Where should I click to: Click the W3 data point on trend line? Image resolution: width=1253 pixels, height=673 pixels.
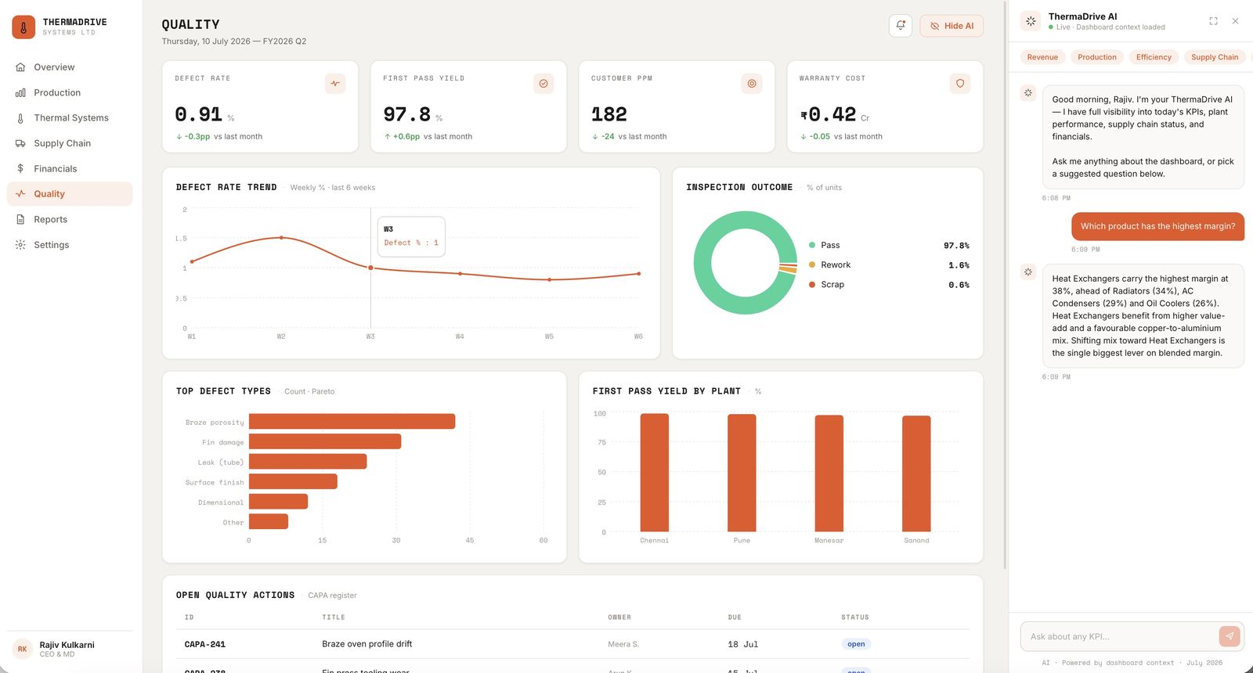[371, 268]
